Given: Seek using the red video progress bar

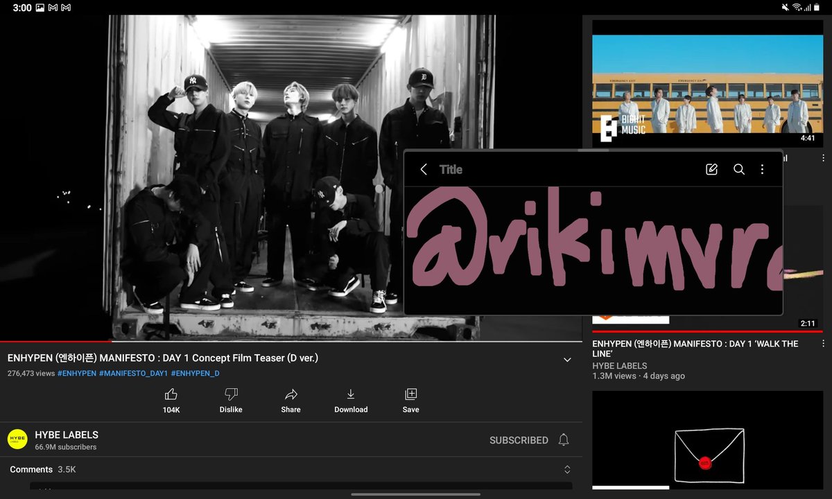Looking at the screenshot, I should coord(291,341).
